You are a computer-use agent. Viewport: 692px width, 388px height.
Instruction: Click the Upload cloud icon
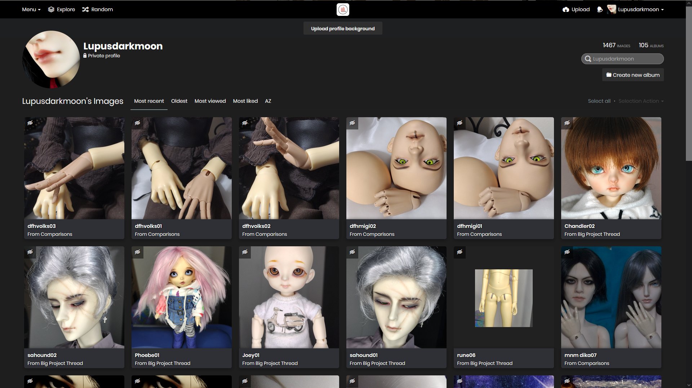566,9
